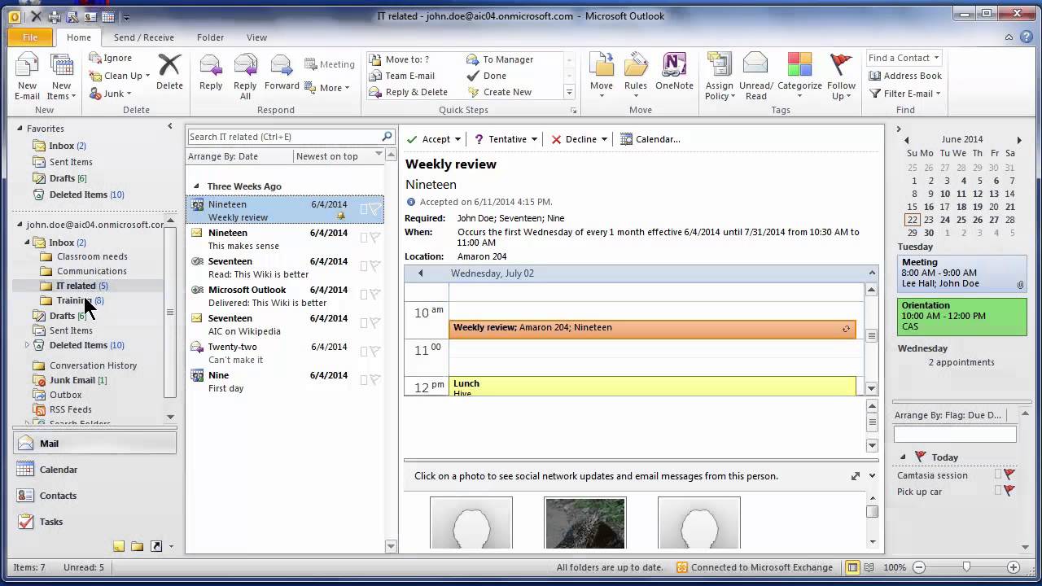The height and width of the screenshot is (586, 1042).
Task: Delete the selected message
Action: point(169,72)
